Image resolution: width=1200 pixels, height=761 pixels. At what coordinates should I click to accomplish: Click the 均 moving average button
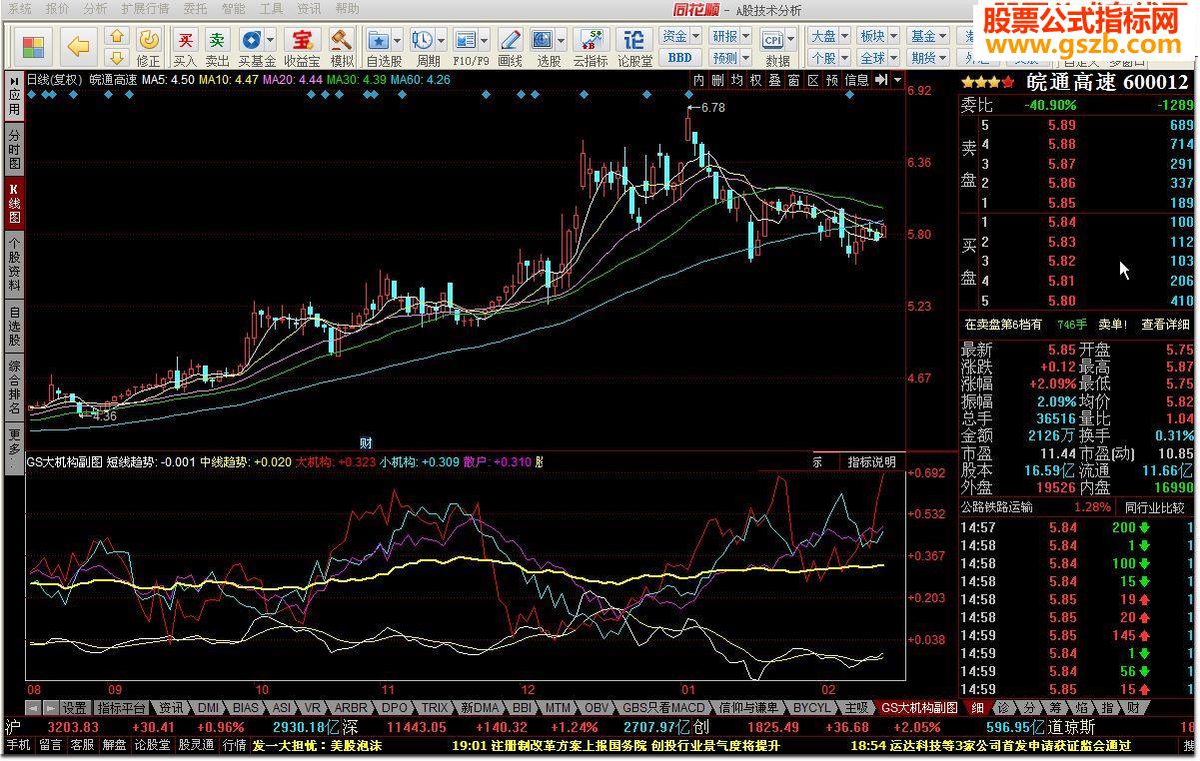click(736, 80)
